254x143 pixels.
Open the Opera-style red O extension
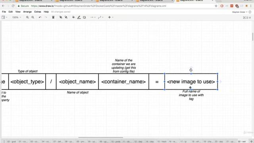(x=222, y=6)
